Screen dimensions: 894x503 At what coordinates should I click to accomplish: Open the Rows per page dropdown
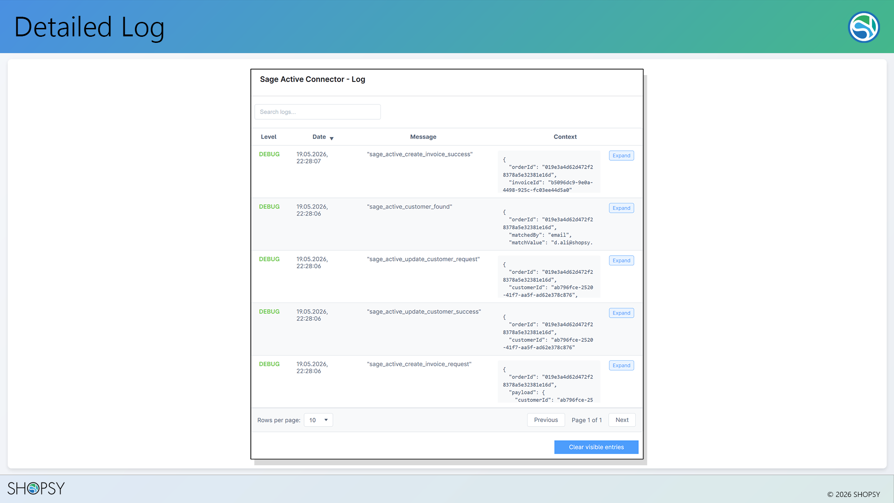(x=318, y=420)
